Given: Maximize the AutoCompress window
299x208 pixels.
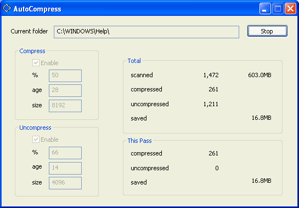Looking at the screenshot, I should point(278,9).
